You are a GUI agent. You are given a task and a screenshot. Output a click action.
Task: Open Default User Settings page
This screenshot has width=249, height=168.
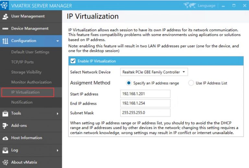click(x=30, y=52)
